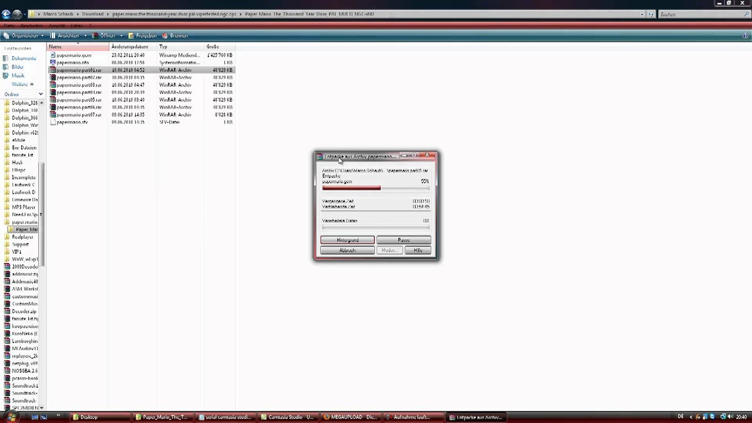752x423 pixels.
Task: Select the Exe-Dateien folder in tree
Action: click(x=23, y=147)
